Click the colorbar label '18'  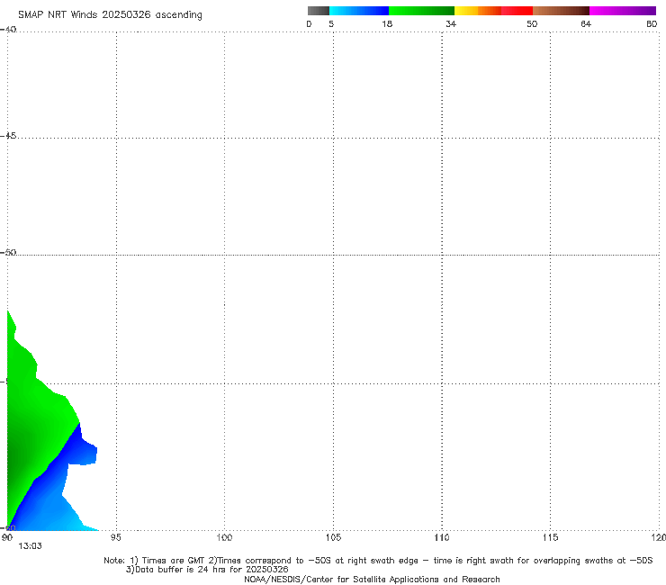387,24
